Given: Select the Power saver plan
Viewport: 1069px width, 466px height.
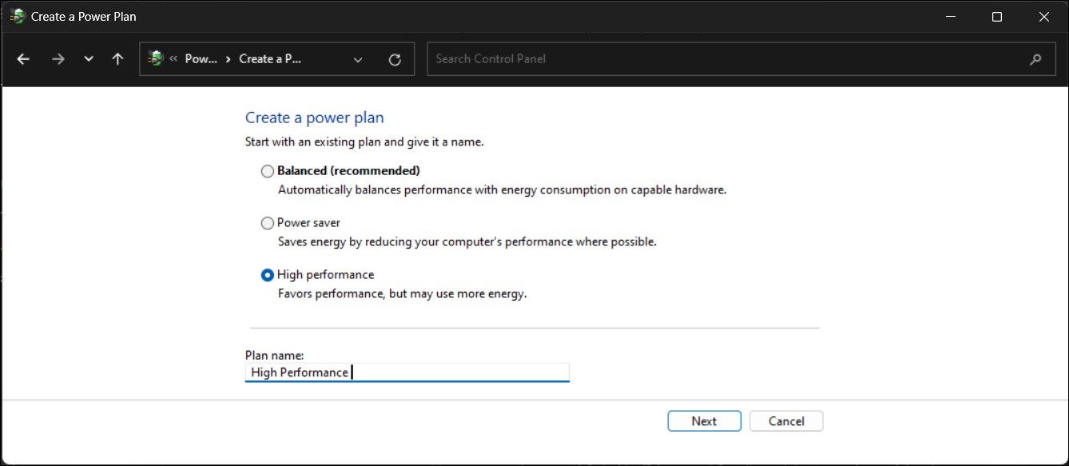Looking at the screenshot, I should pos(267,222).
